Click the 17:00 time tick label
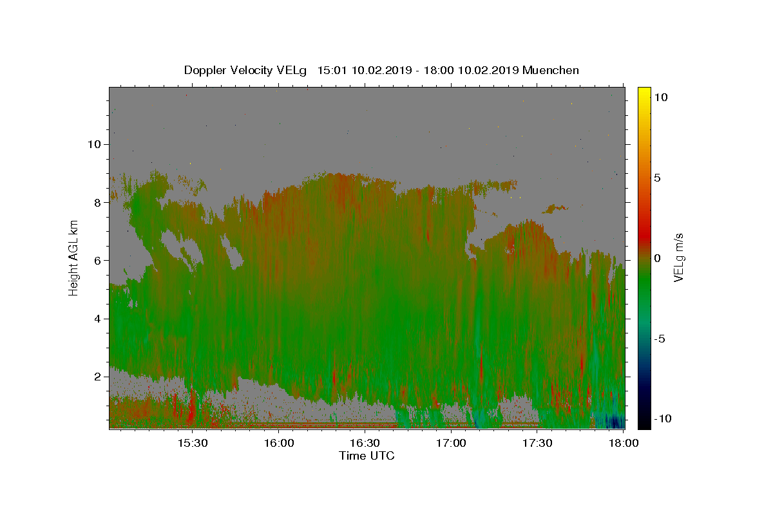 point(452,443)
